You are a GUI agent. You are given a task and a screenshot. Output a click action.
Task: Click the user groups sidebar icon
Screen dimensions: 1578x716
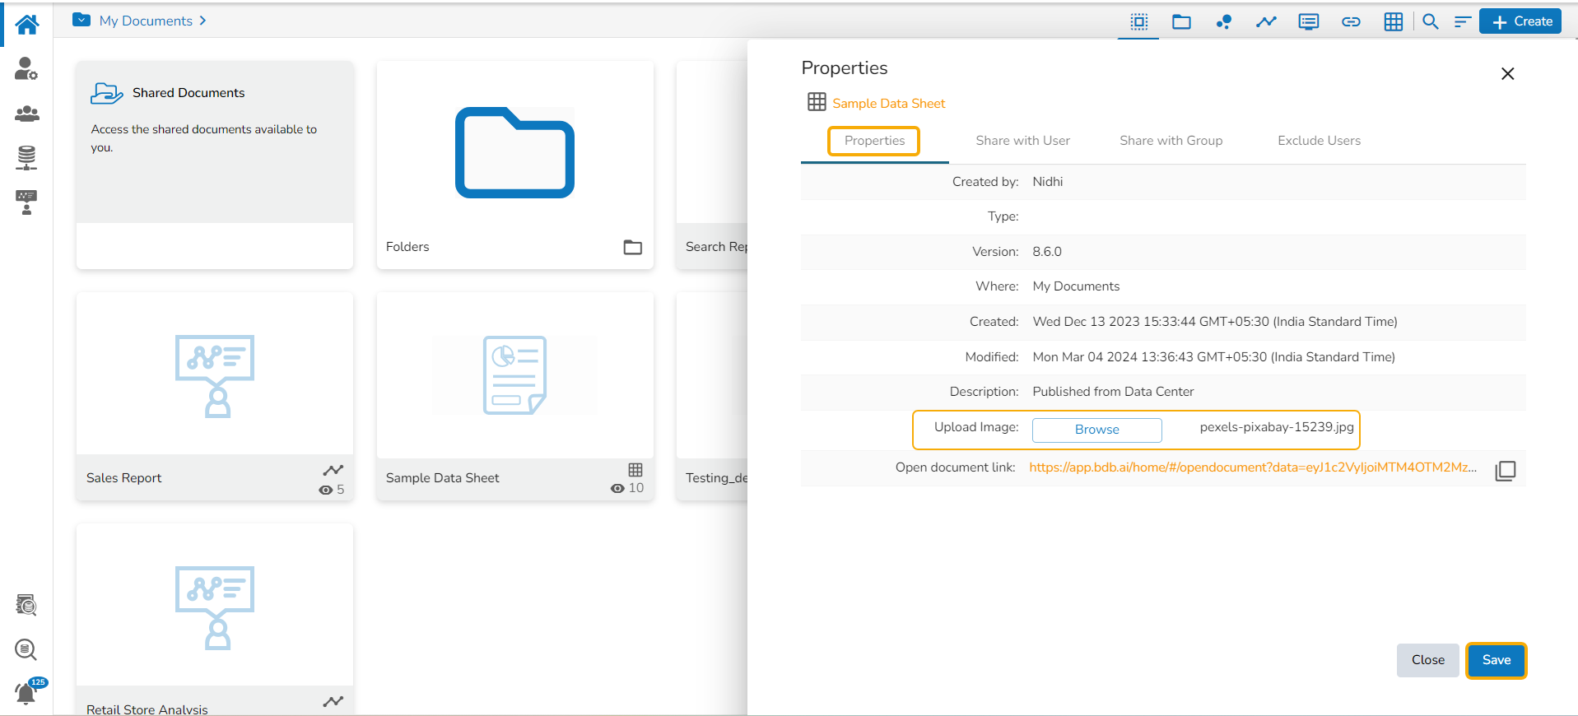[x=26, y=114]
